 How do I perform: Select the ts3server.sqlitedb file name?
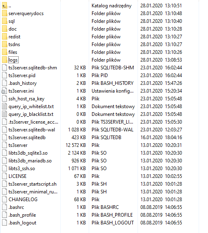[x=27, y=138]
